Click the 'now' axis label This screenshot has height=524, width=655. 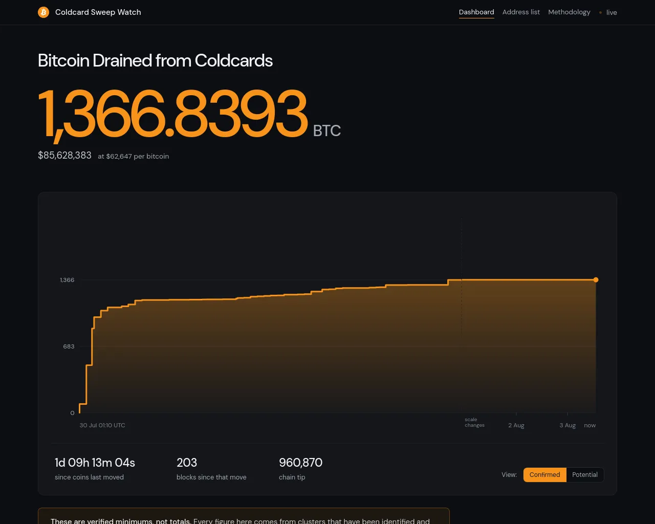pos(590,425)
